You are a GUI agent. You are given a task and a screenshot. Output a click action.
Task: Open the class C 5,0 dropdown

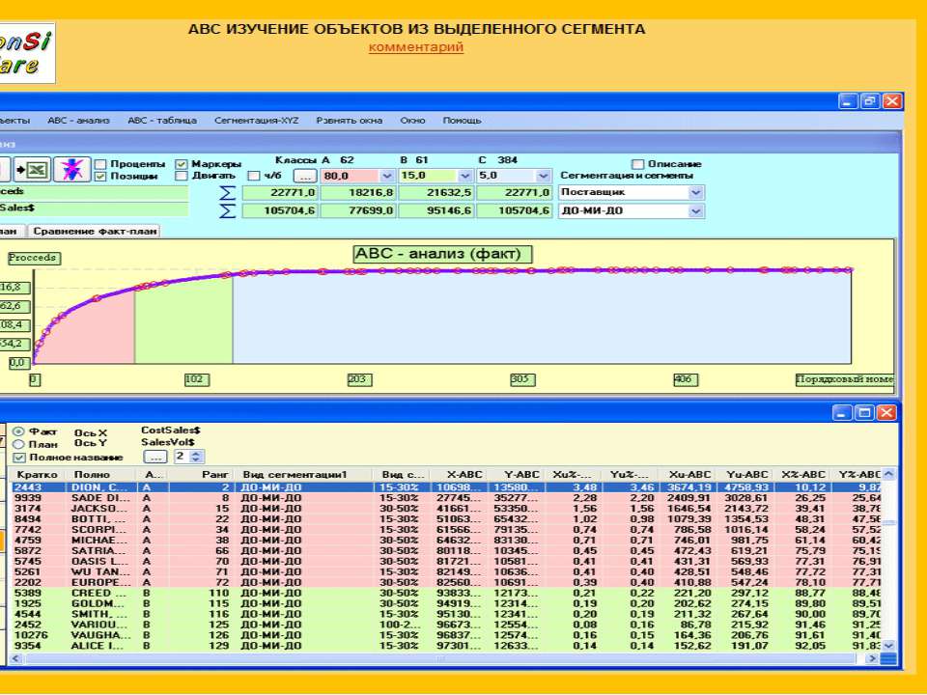(x=543, y=176)
